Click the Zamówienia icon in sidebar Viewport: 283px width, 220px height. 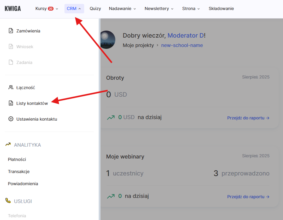tap(11, 31)
